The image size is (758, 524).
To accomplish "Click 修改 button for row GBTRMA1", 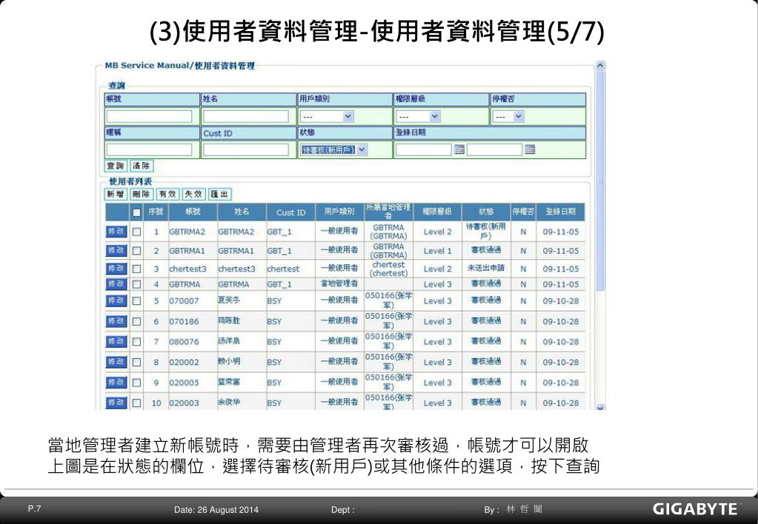I will click(116, 250).
